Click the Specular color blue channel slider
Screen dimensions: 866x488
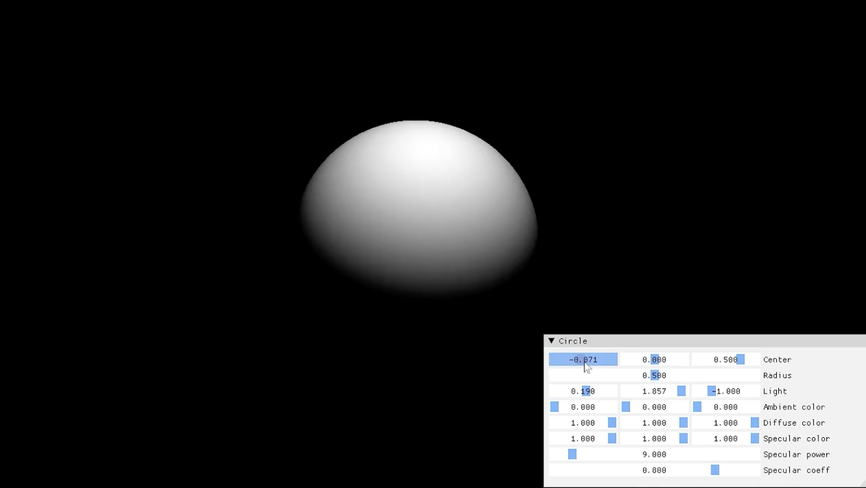pyautogui.click(x=726, y=439)
